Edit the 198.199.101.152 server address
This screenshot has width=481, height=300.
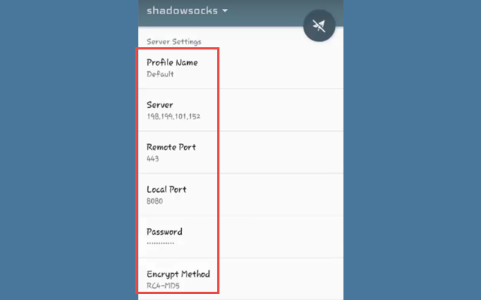pyautogui.click(x=173, y=117)
